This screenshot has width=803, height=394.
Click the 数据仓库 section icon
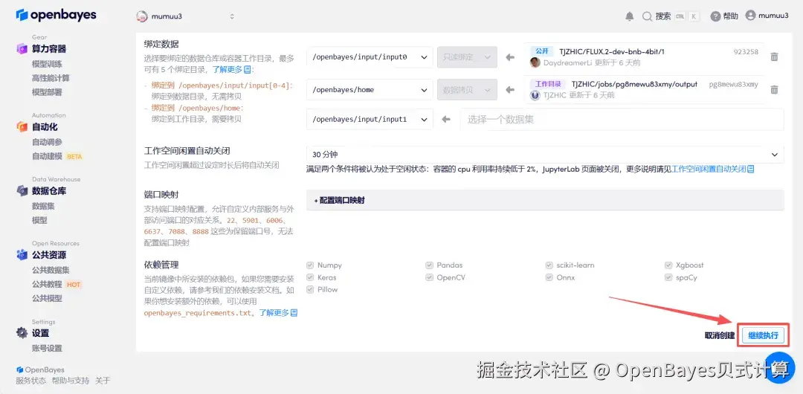tap(22, 190)
